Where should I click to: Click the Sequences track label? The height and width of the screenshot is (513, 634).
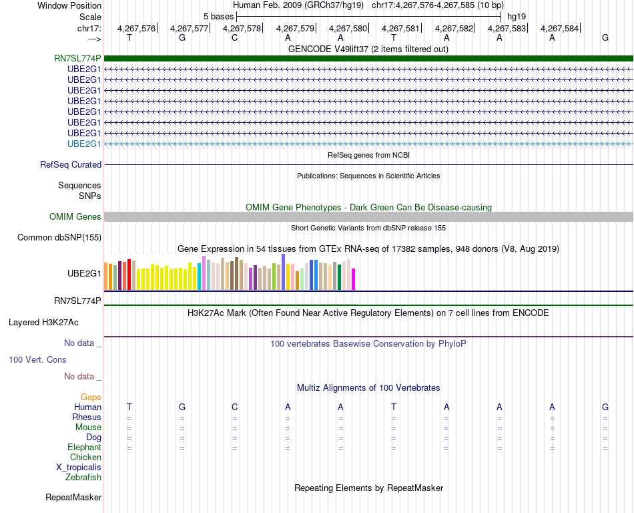tap(79, 185)
